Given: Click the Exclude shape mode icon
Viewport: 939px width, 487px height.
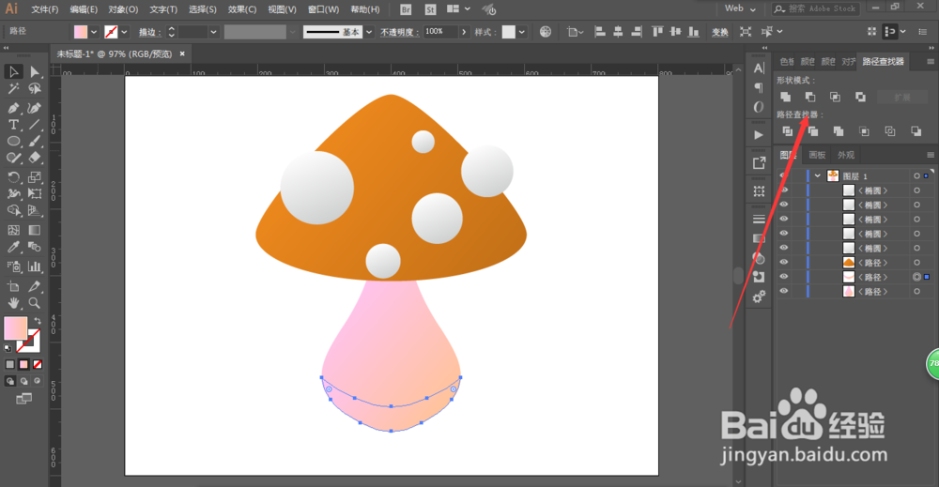Looking at the screenshot, I should click(x=860, y=97).
